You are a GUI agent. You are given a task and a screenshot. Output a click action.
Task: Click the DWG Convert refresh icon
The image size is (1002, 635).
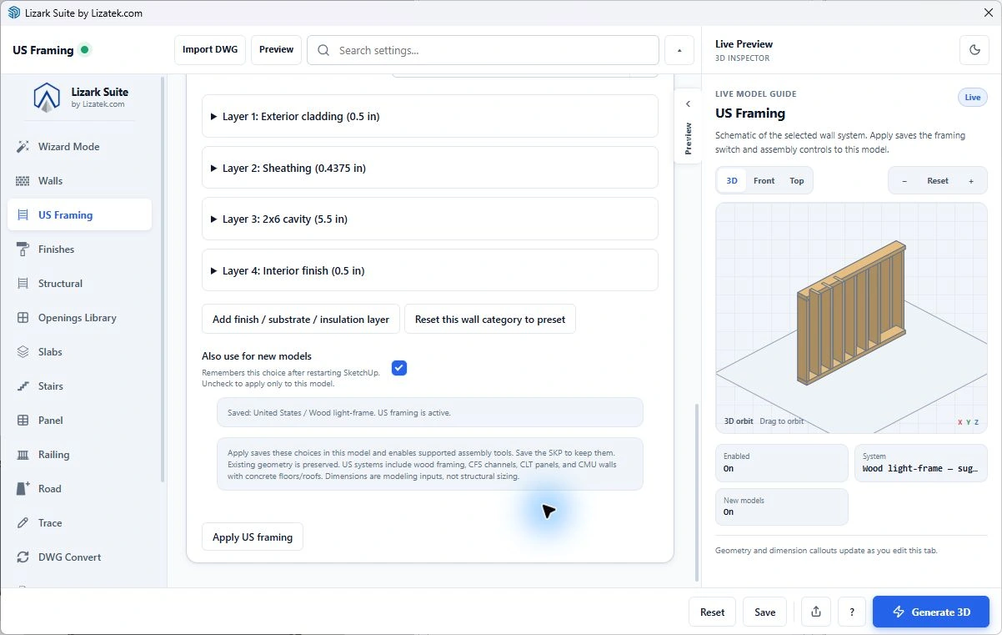(23, 557)
